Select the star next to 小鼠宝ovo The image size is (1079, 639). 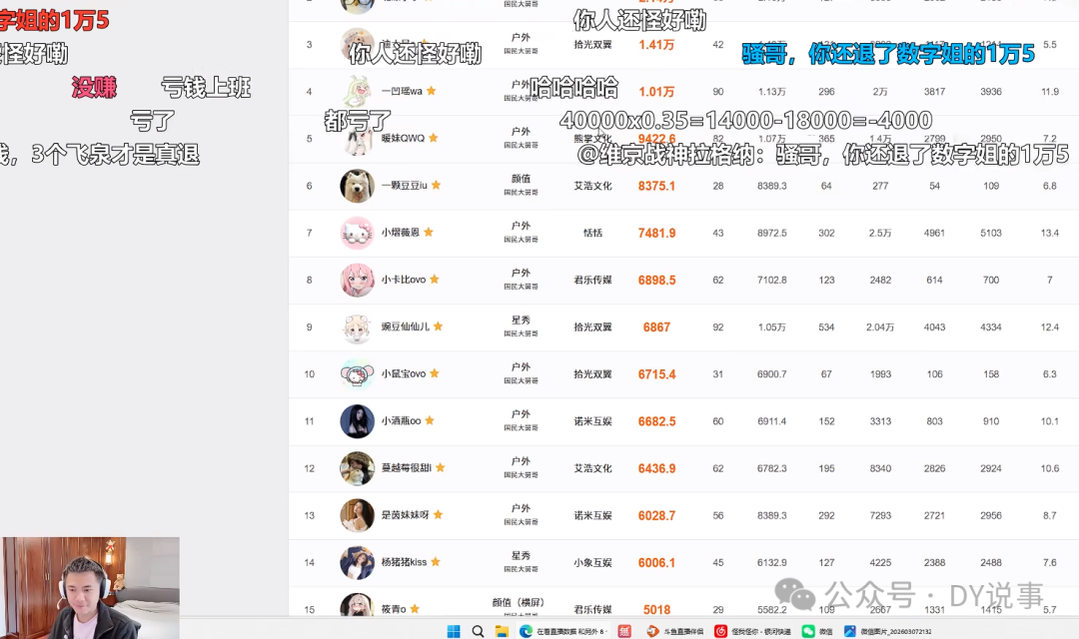[435, 373]
